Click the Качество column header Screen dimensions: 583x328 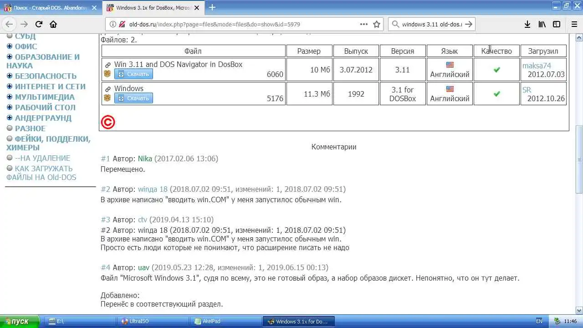[496, 51]
